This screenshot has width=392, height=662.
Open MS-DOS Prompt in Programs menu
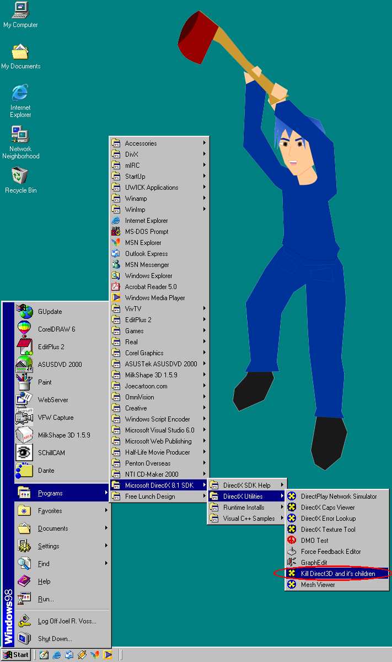tap(159, 232)
